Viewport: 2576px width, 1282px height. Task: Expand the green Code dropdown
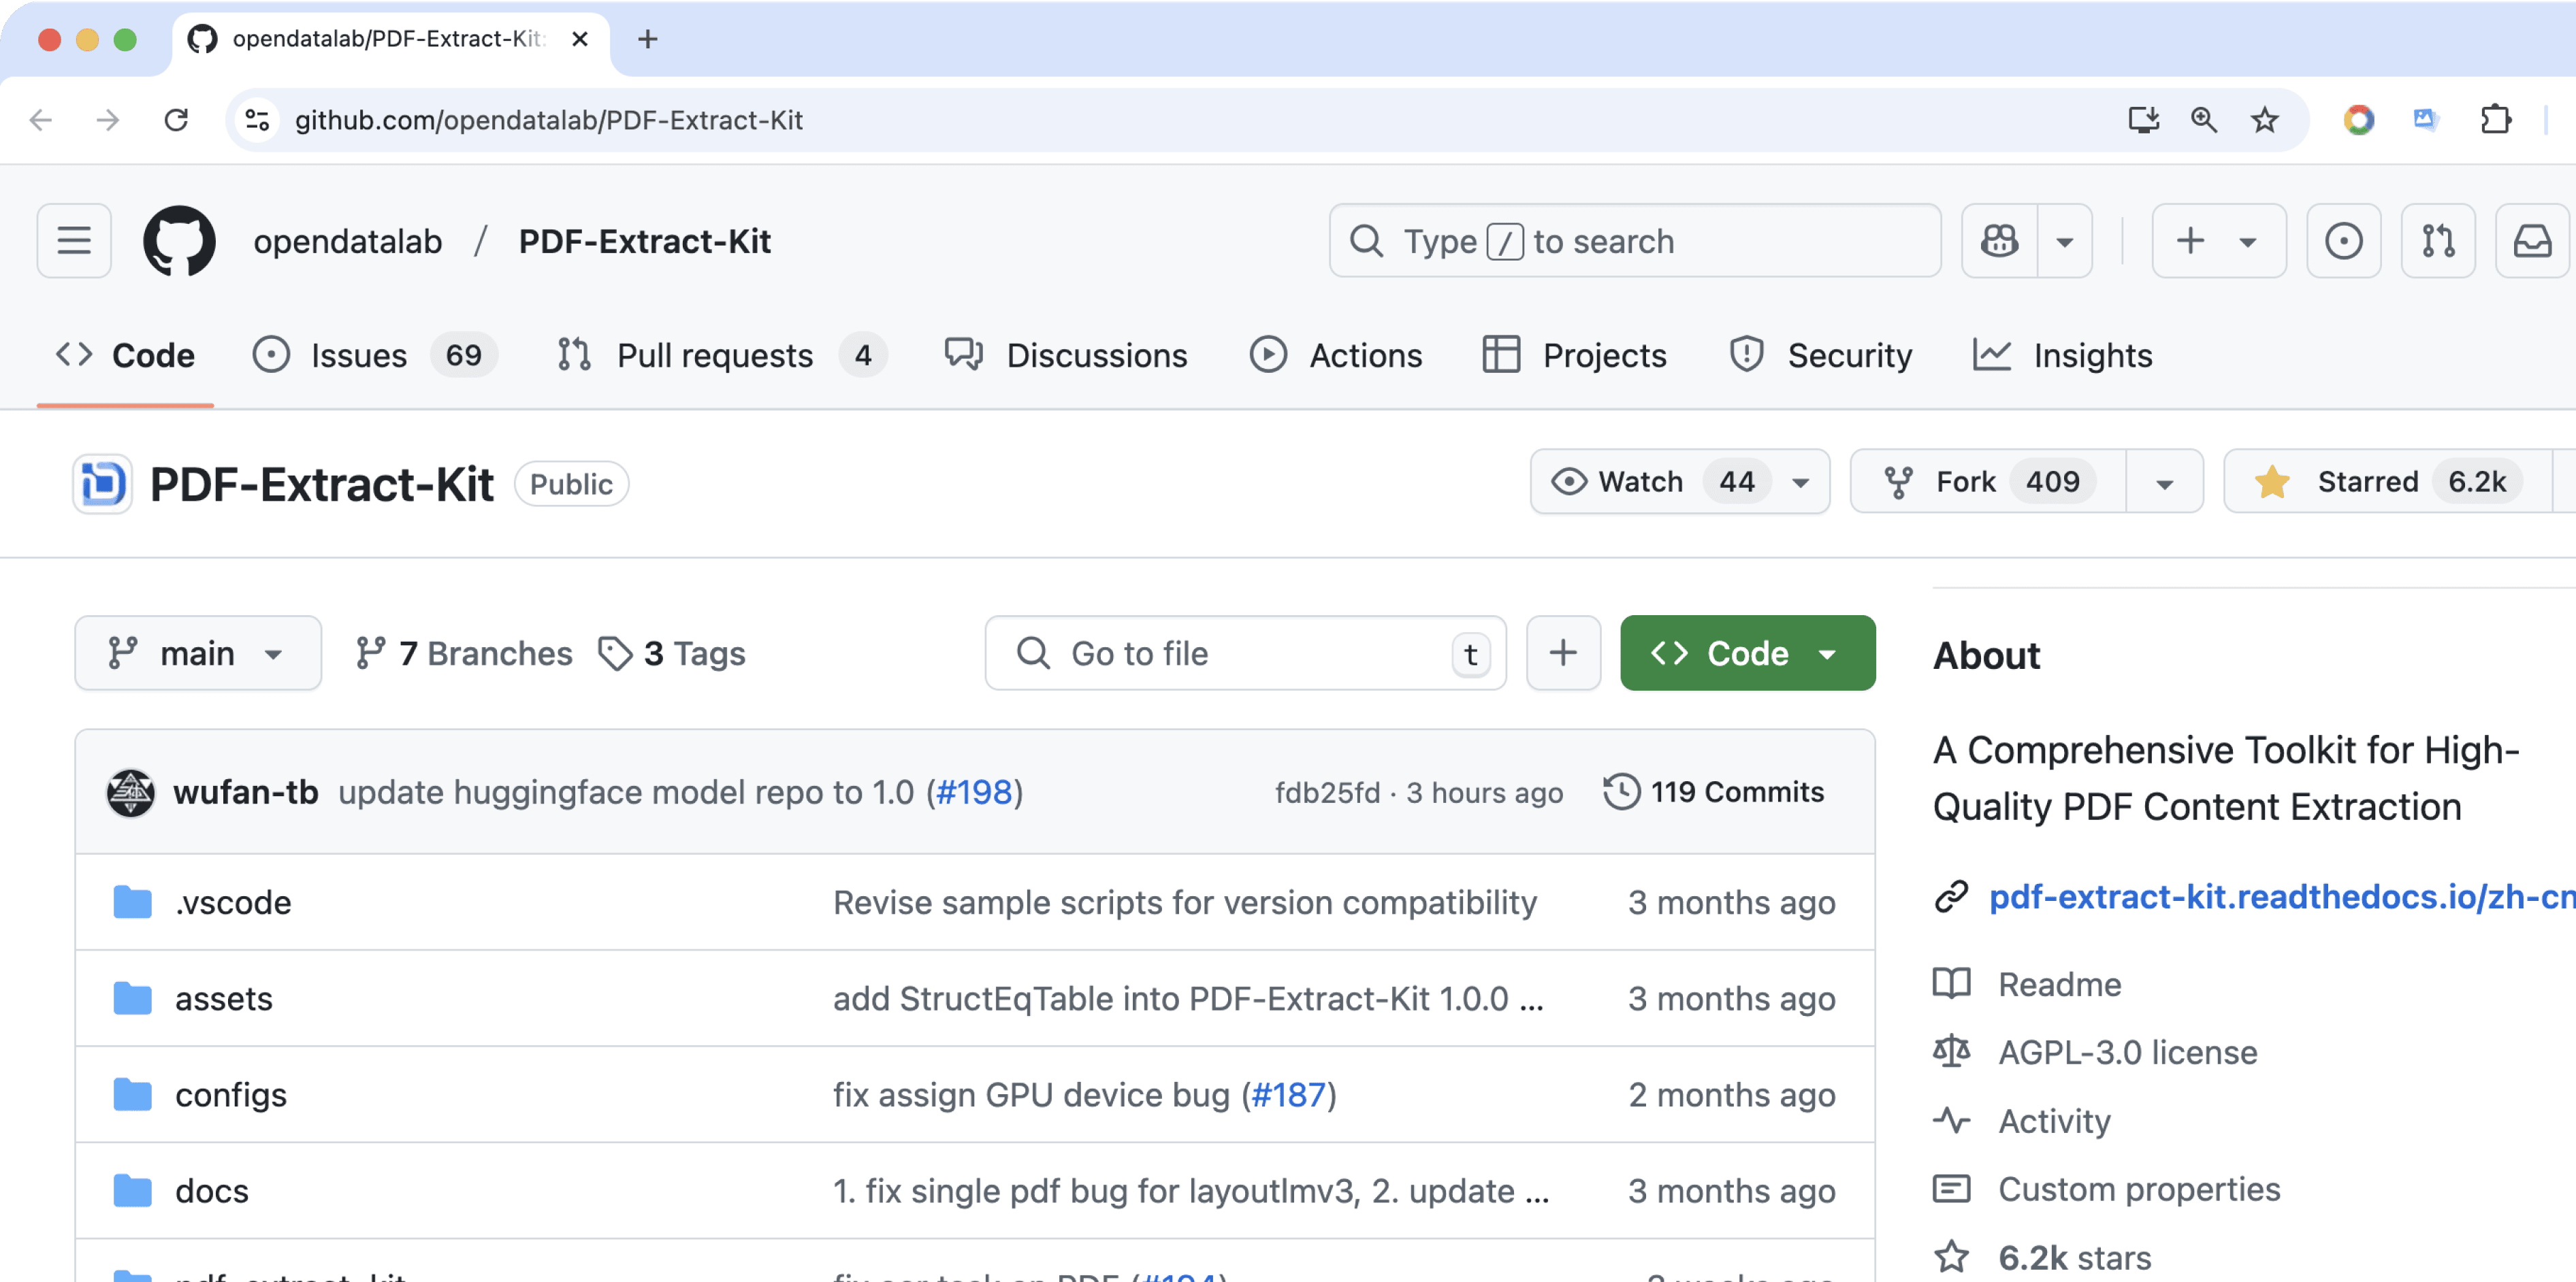(1746, 653)
